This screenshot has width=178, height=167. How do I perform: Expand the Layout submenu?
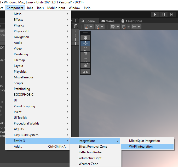tap(38, 66)
